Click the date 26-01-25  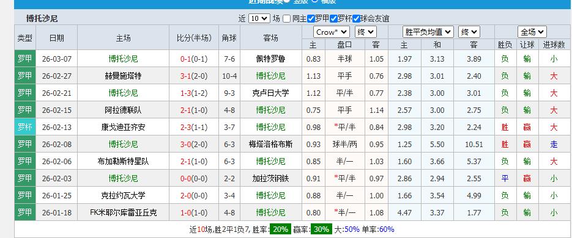tap(56, 196)
